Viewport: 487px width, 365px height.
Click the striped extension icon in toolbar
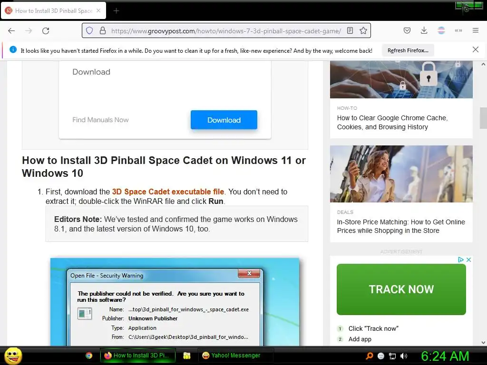pos(441,30)
